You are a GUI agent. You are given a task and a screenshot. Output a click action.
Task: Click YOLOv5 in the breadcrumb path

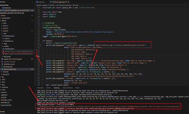tap(51, 5)
